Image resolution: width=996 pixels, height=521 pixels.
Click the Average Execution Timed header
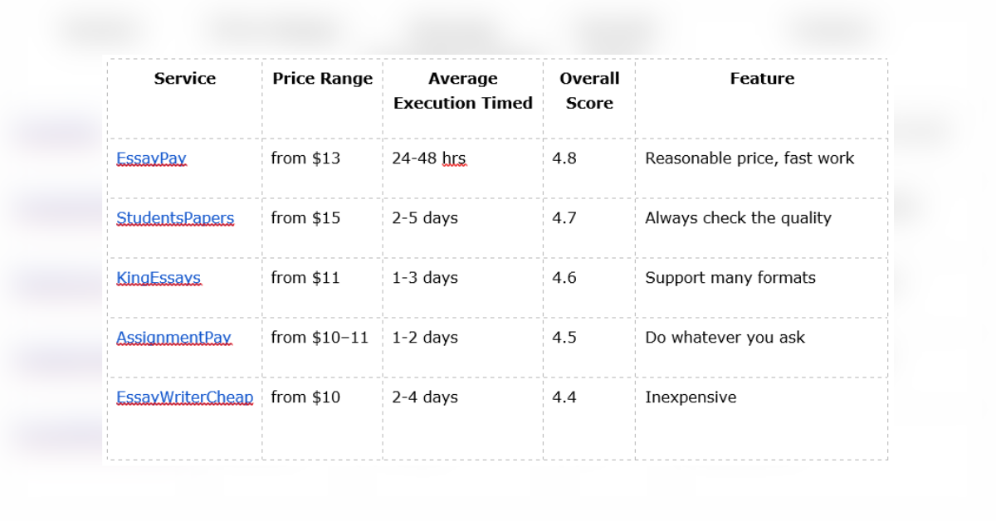[x=463, y=91]
